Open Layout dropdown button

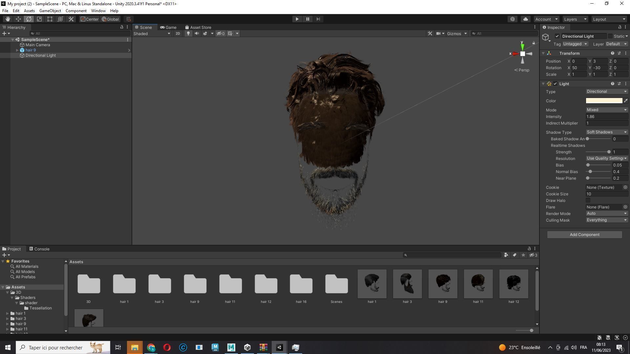(609, 19)
